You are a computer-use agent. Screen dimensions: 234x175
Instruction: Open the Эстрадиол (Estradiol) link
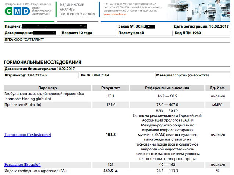coord(22,164)
